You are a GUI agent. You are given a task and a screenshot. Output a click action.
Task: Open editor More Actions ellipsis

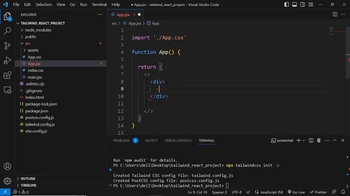[343, 15]
